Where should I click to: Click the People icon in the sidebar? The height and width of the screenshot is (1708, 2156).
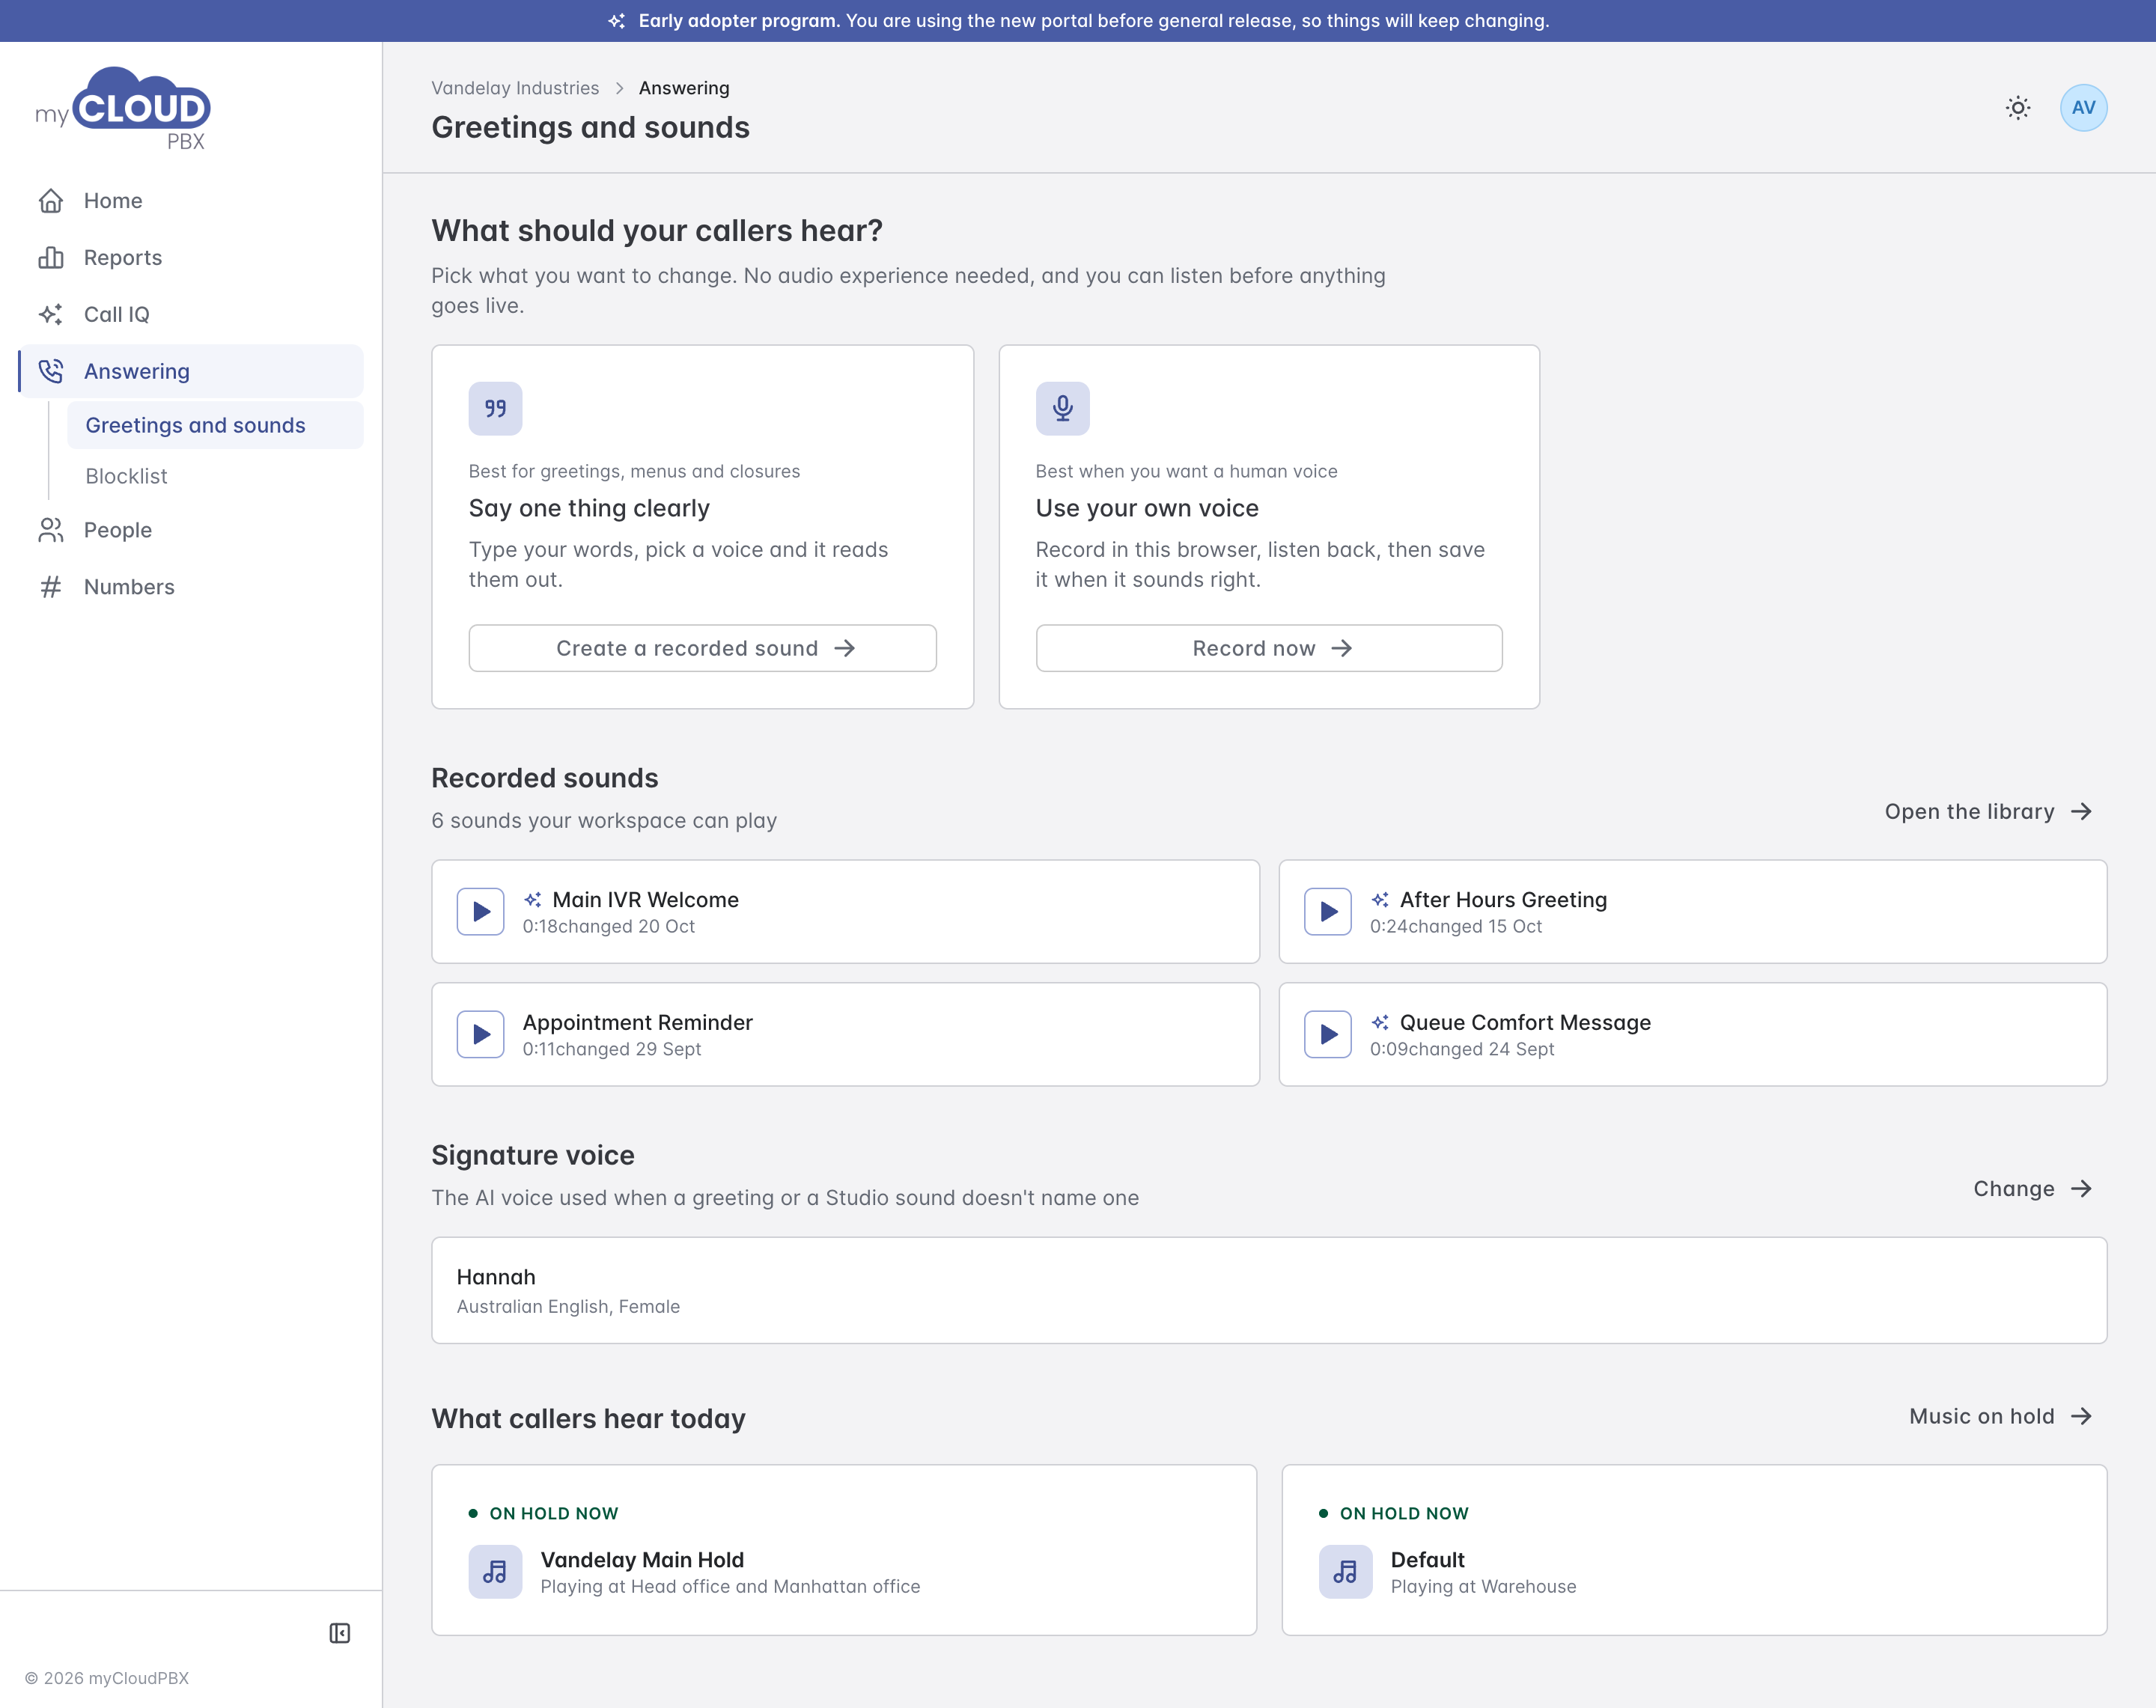click(51, 530)
